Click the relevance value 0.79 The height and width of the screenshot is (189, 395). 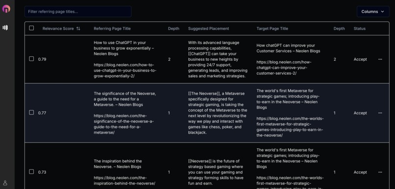click(42, 59)
